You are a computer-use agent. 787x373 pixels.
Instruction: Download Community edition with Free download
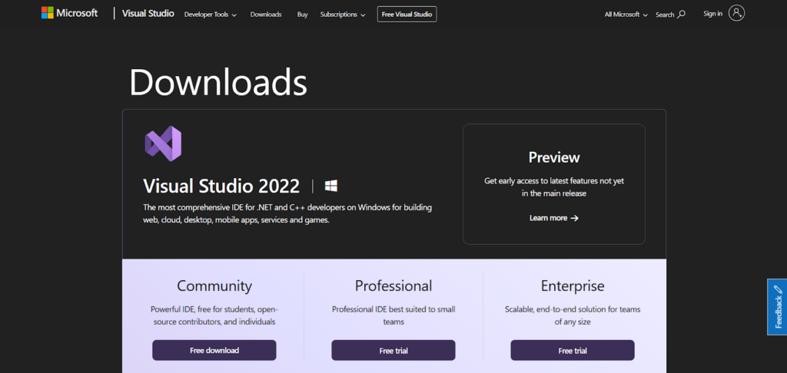[214, 350]
